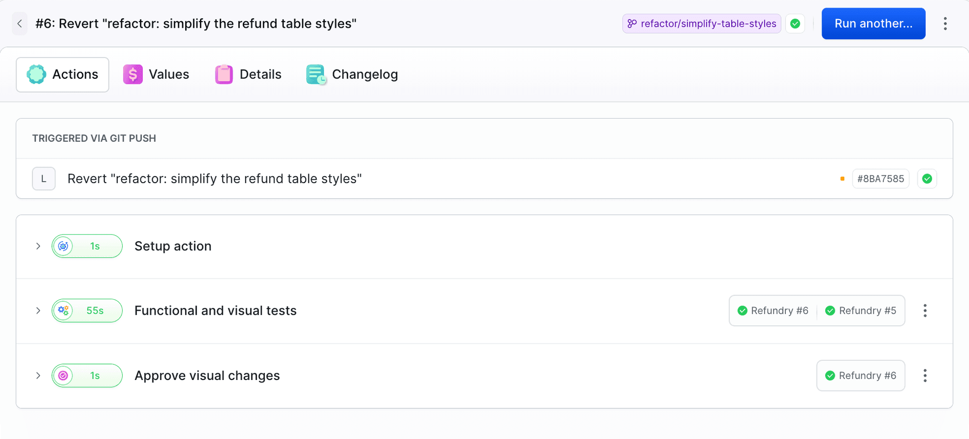
Task: Open the Revert commit message
Action: coord(214,179)
